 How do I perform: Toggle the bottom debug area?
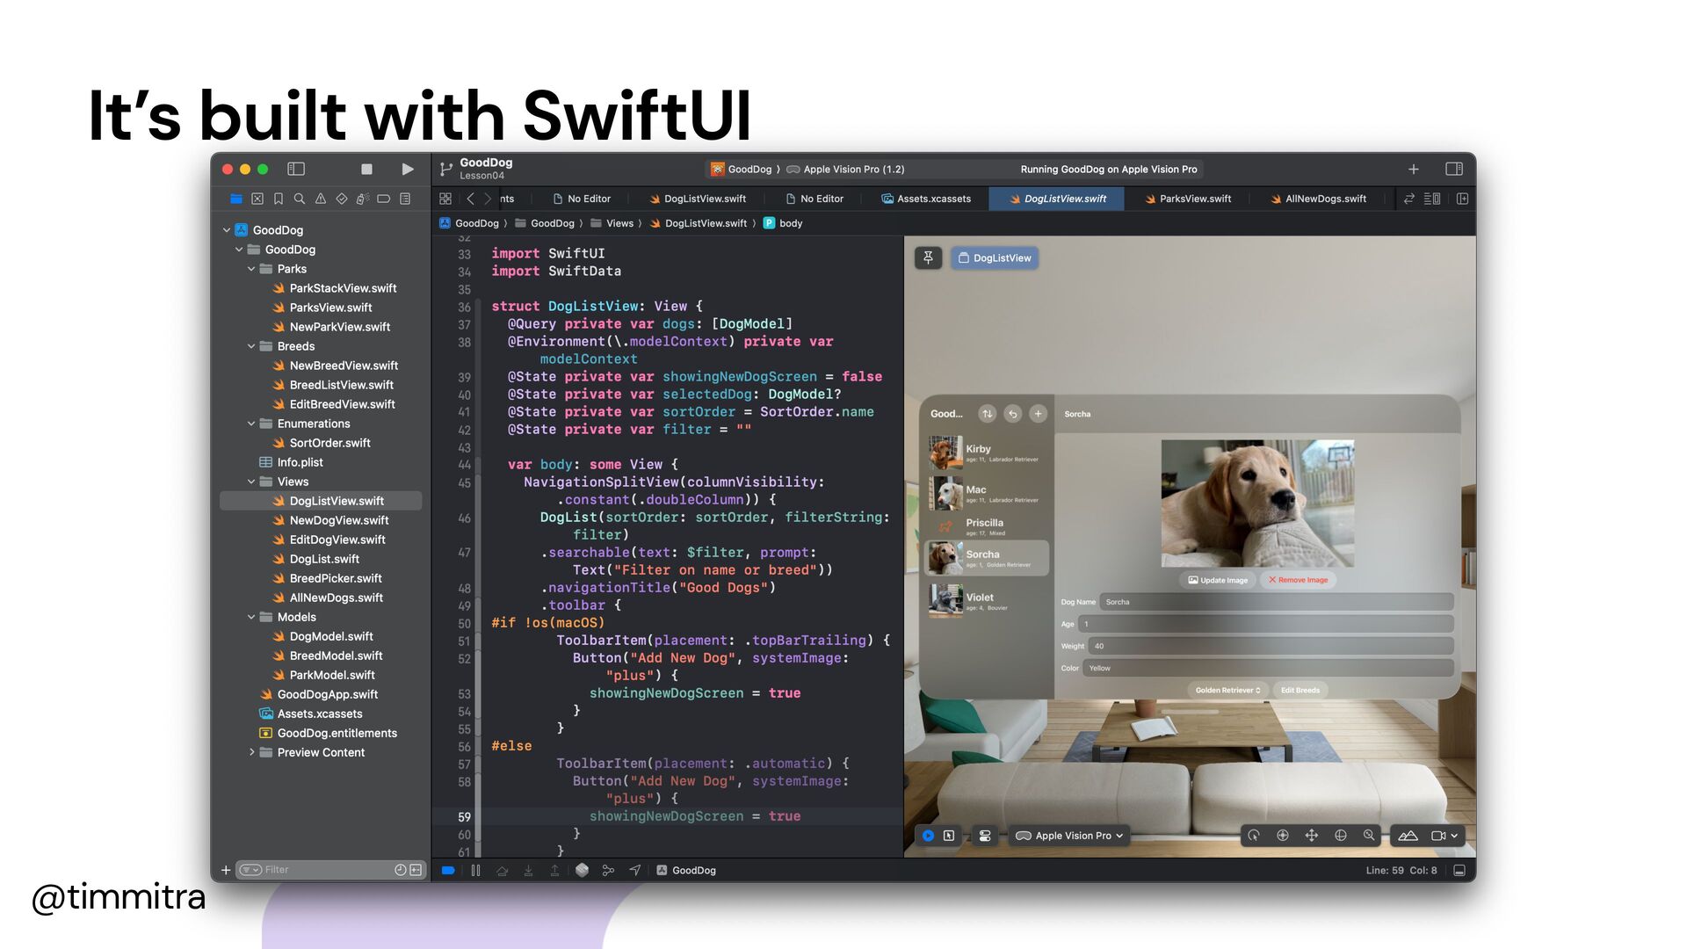coord(1459,870)
